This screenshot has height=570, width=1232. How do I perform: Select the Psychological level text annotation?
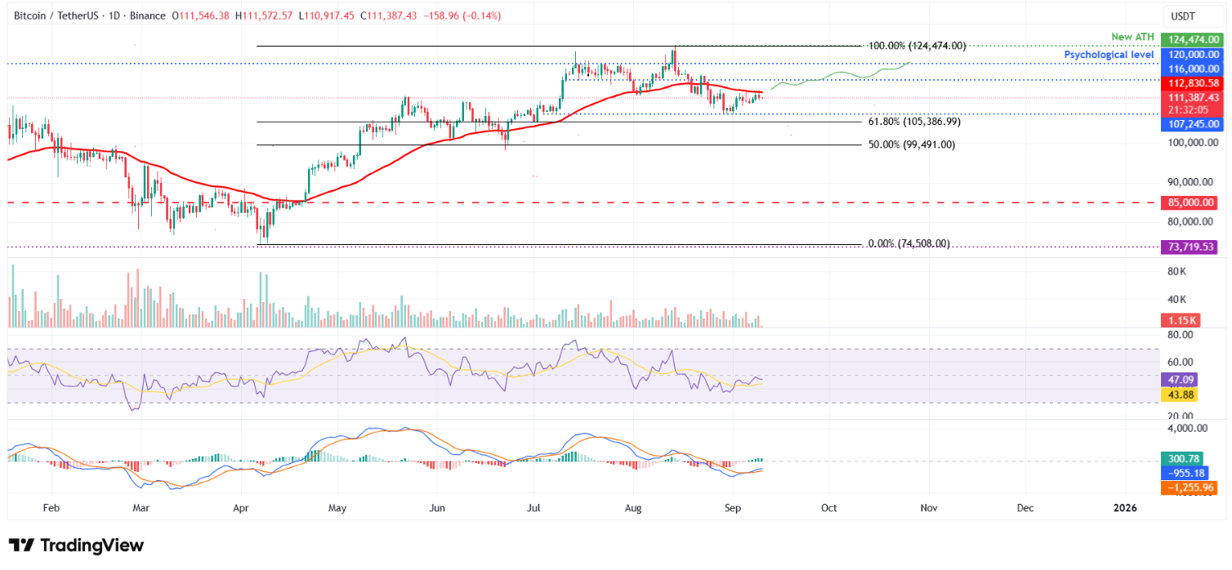coord(1109,54)
